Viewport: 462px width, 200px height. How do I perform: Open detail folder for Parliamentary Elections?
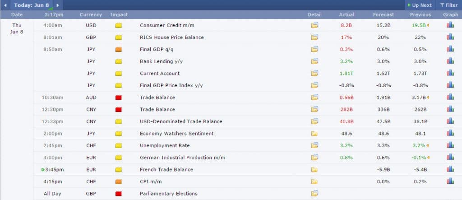(x=314, y=194)
